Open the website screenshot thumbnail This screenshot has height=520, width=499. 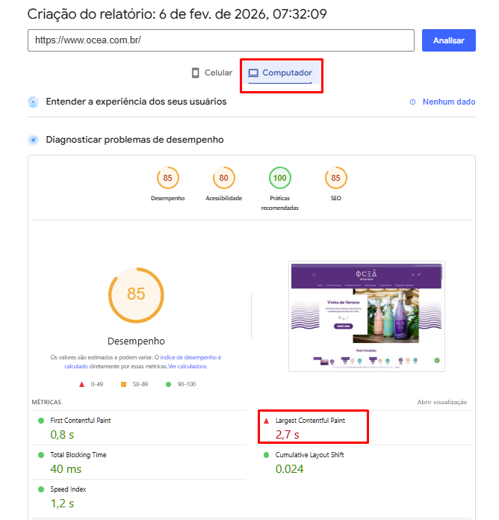coord(366,315)
